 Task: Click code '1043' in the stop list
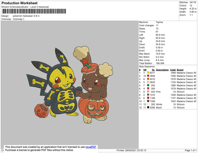pyautogui.click(x=173, y=101)
